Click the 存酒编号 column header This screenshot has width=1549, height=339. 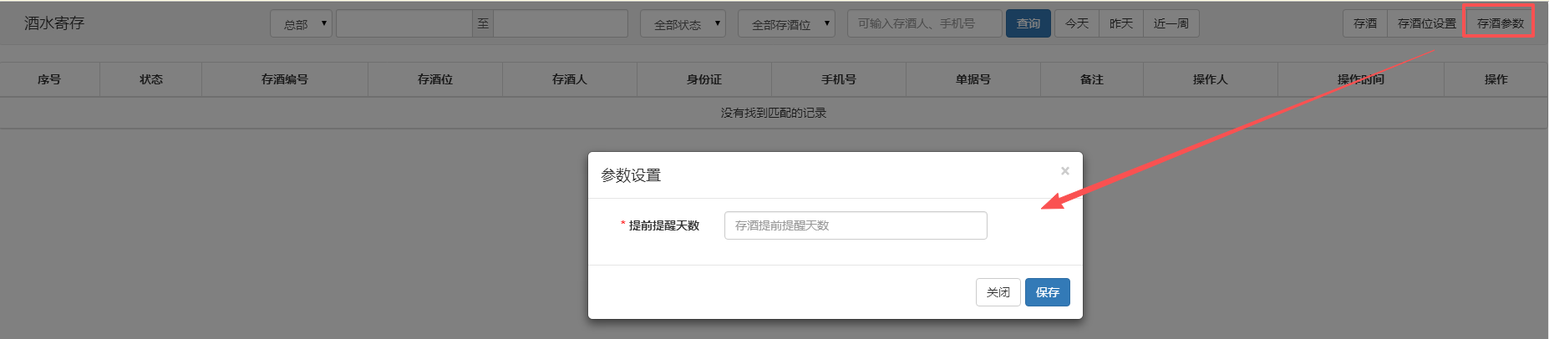tap(285, 79)
